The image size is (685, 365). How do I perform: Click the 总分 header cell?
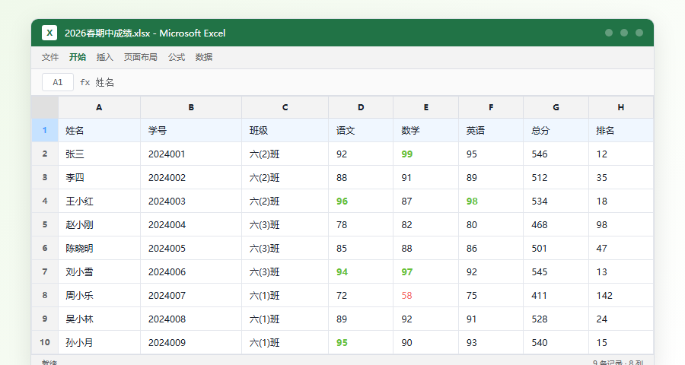pyautogui.click(x=556, y=130)
